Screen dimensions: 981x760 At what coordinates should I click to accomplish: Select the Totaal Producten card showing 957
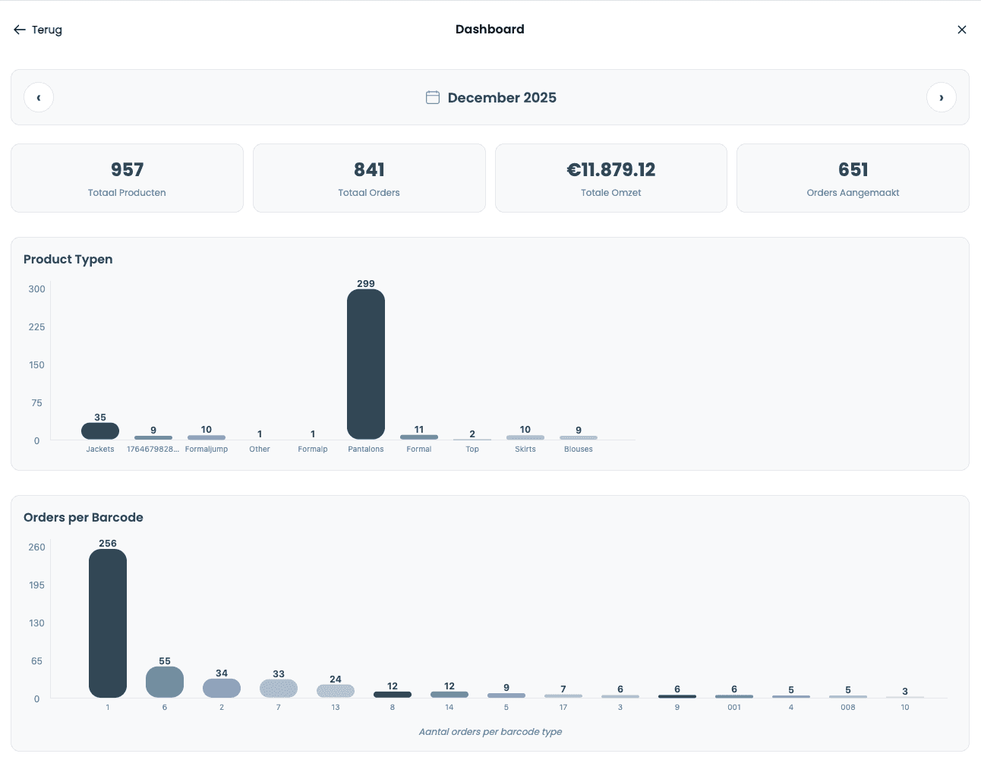tap(127, 178)
